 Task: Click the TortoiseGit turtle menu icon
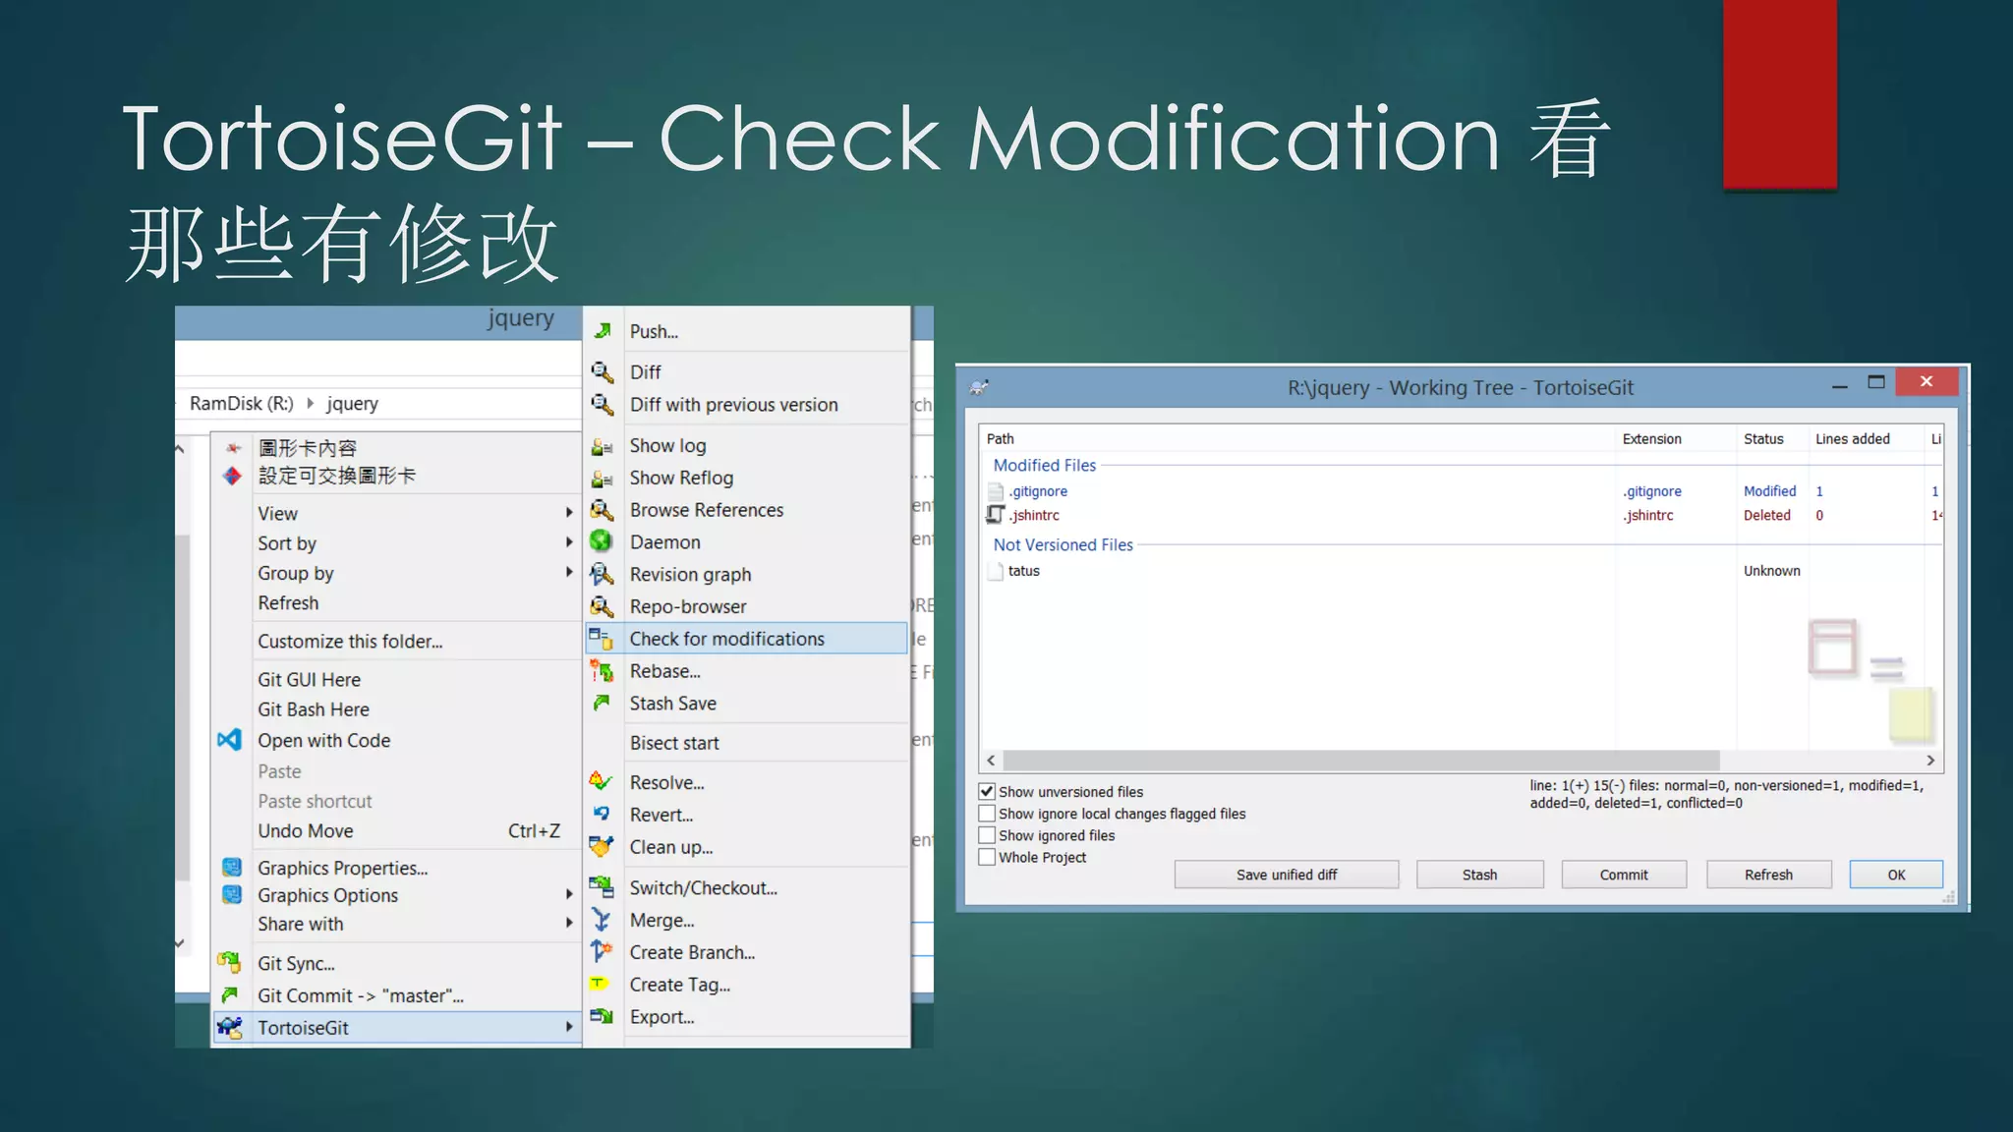pyautogui.click(x=231, y=1027)
